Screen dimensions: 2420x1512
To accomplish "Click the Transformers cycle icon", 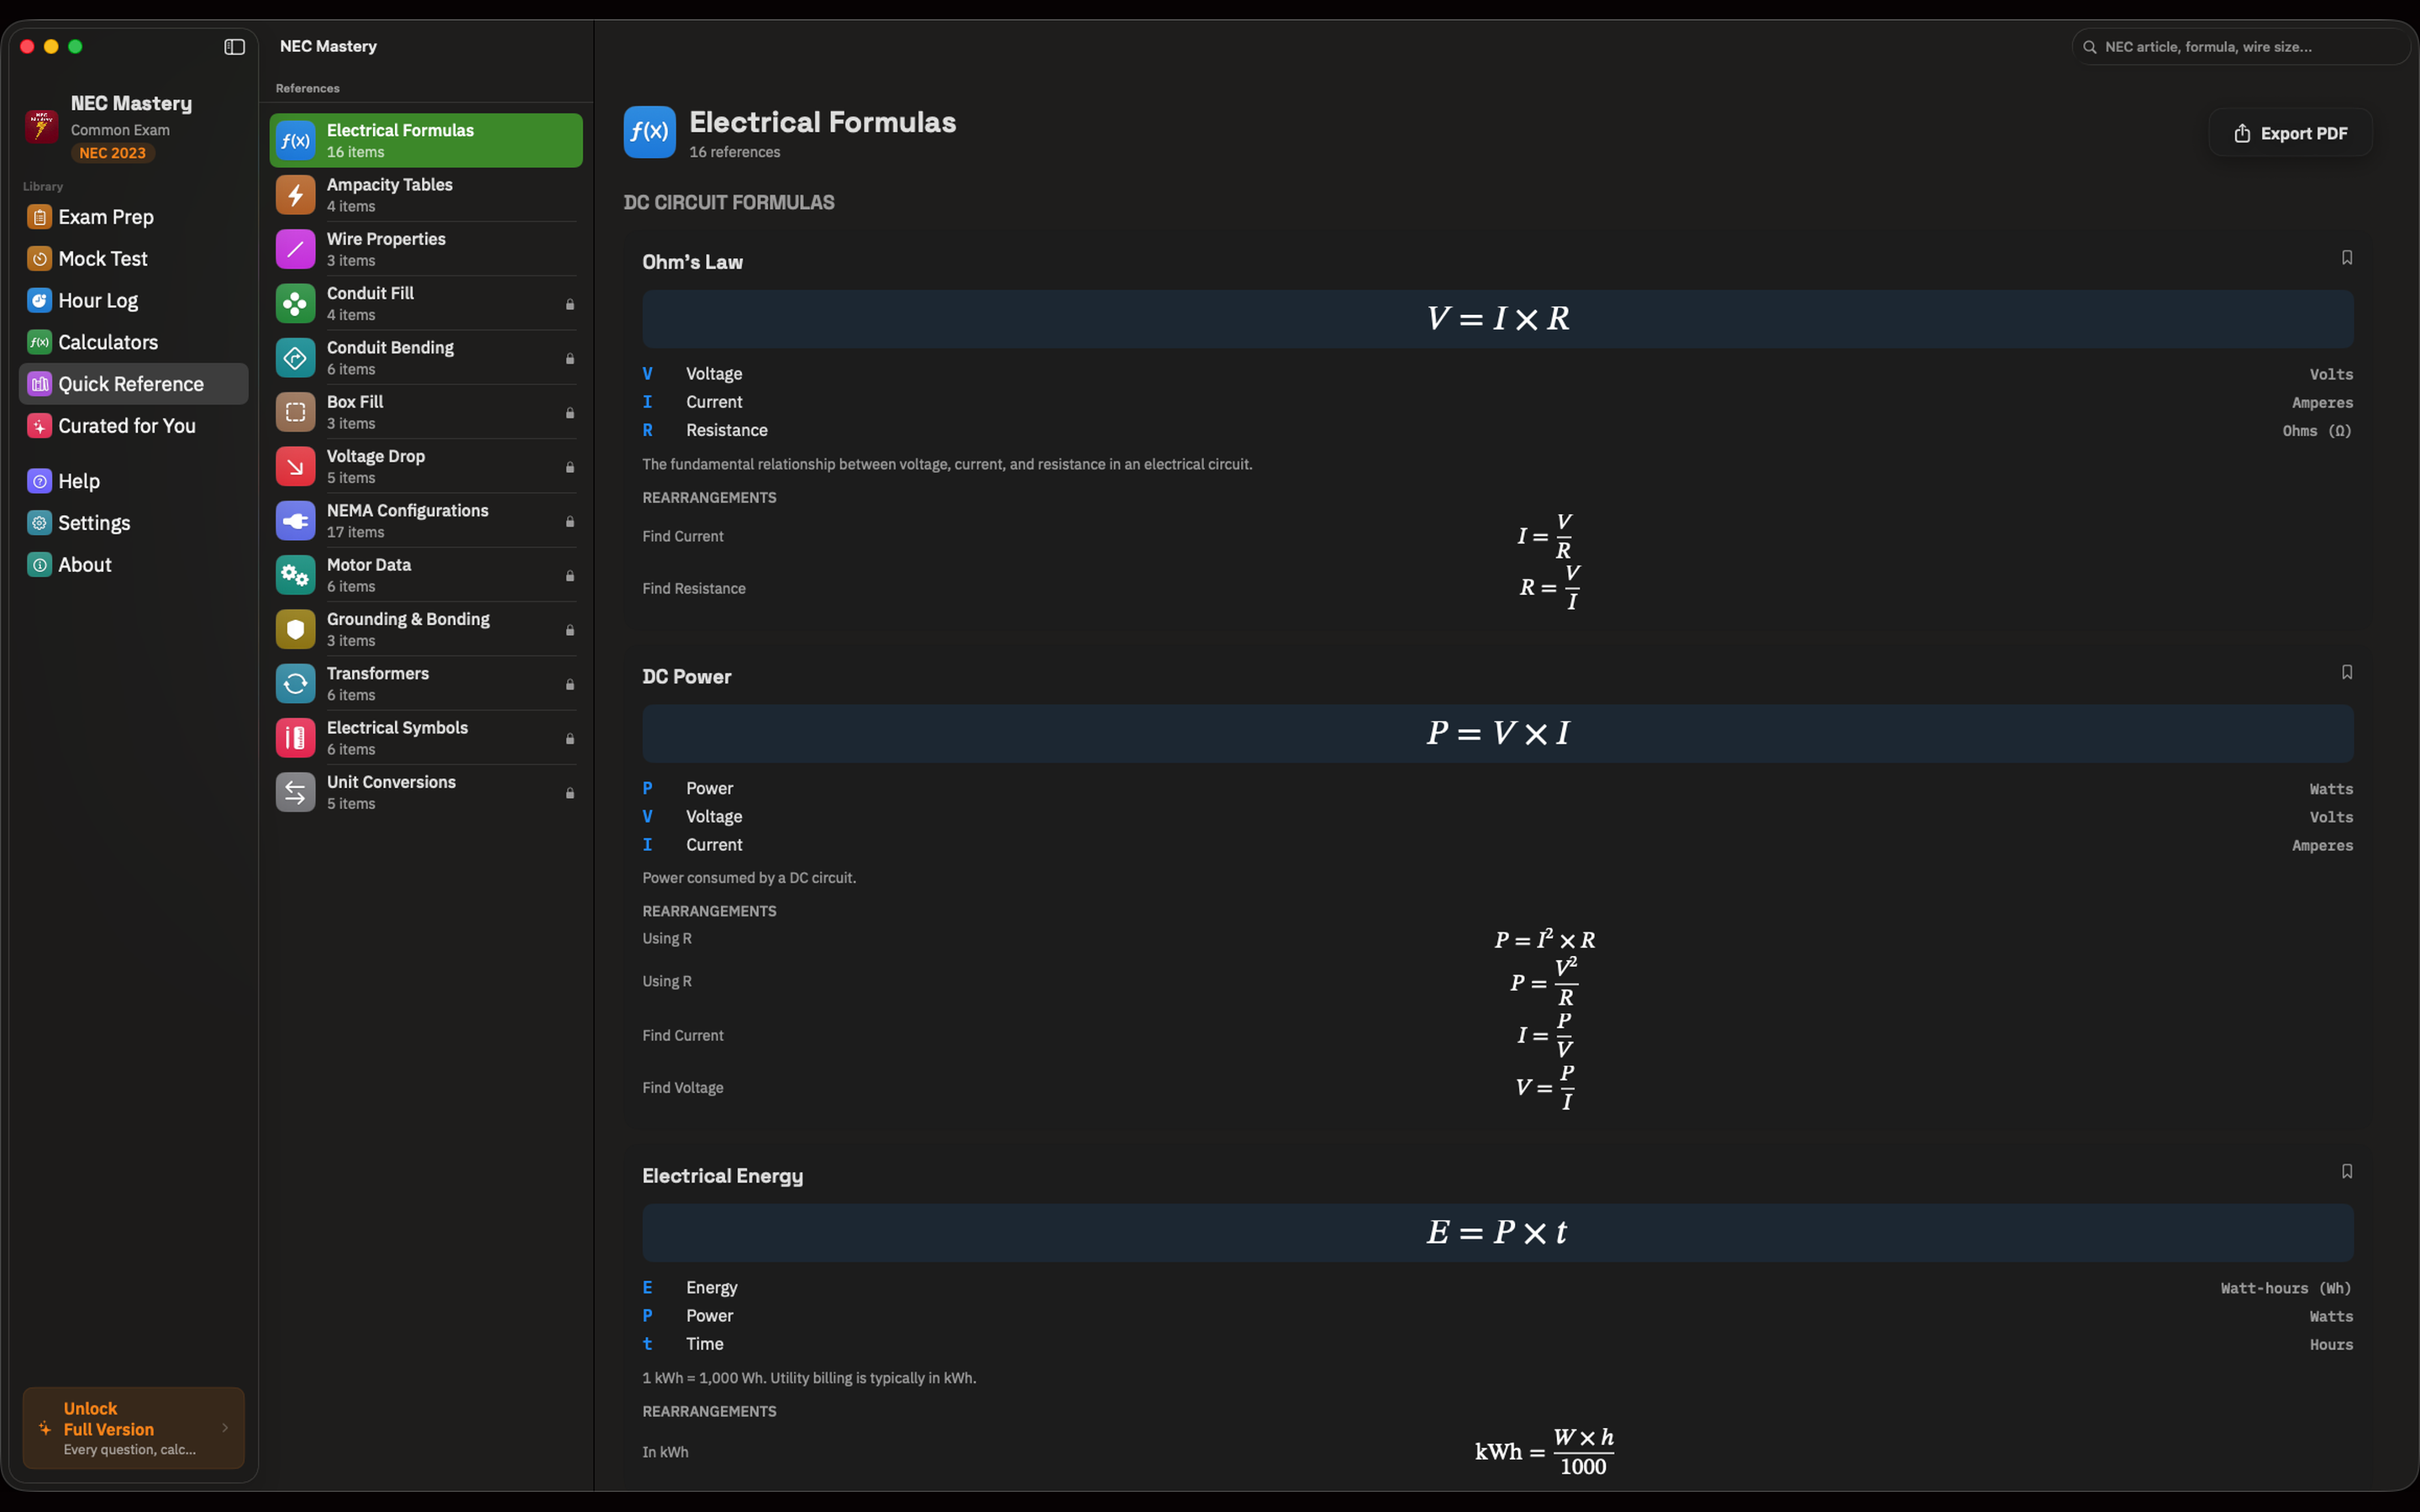I will tap(295, 684).
